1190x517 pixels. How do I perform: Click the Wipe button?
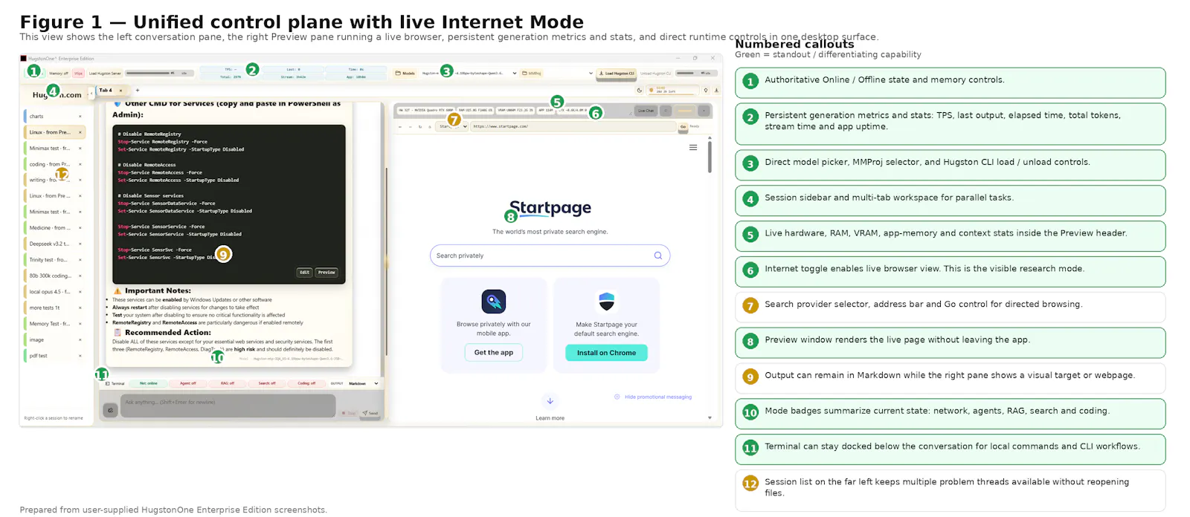[78, 74]
